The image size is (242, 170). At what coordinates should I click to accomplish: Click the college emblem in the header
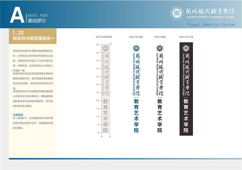click(x=177, y=13)
